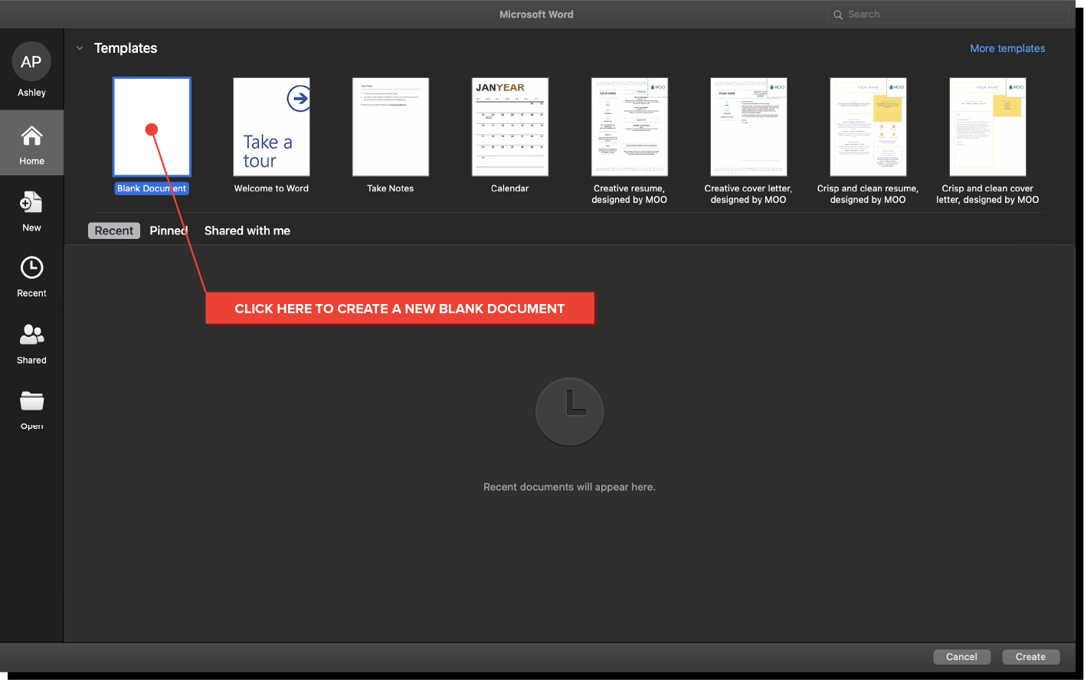Click the Welcome to Word label
The height and width of the screenshot is (680, 1084).
271,188
